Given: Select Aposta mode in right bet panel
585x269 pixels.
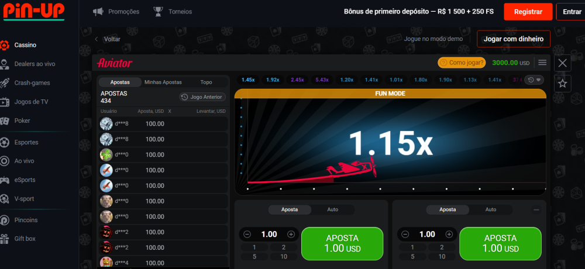Looking at the screenshot, I should pyautogui.click(x=448, y=209).
